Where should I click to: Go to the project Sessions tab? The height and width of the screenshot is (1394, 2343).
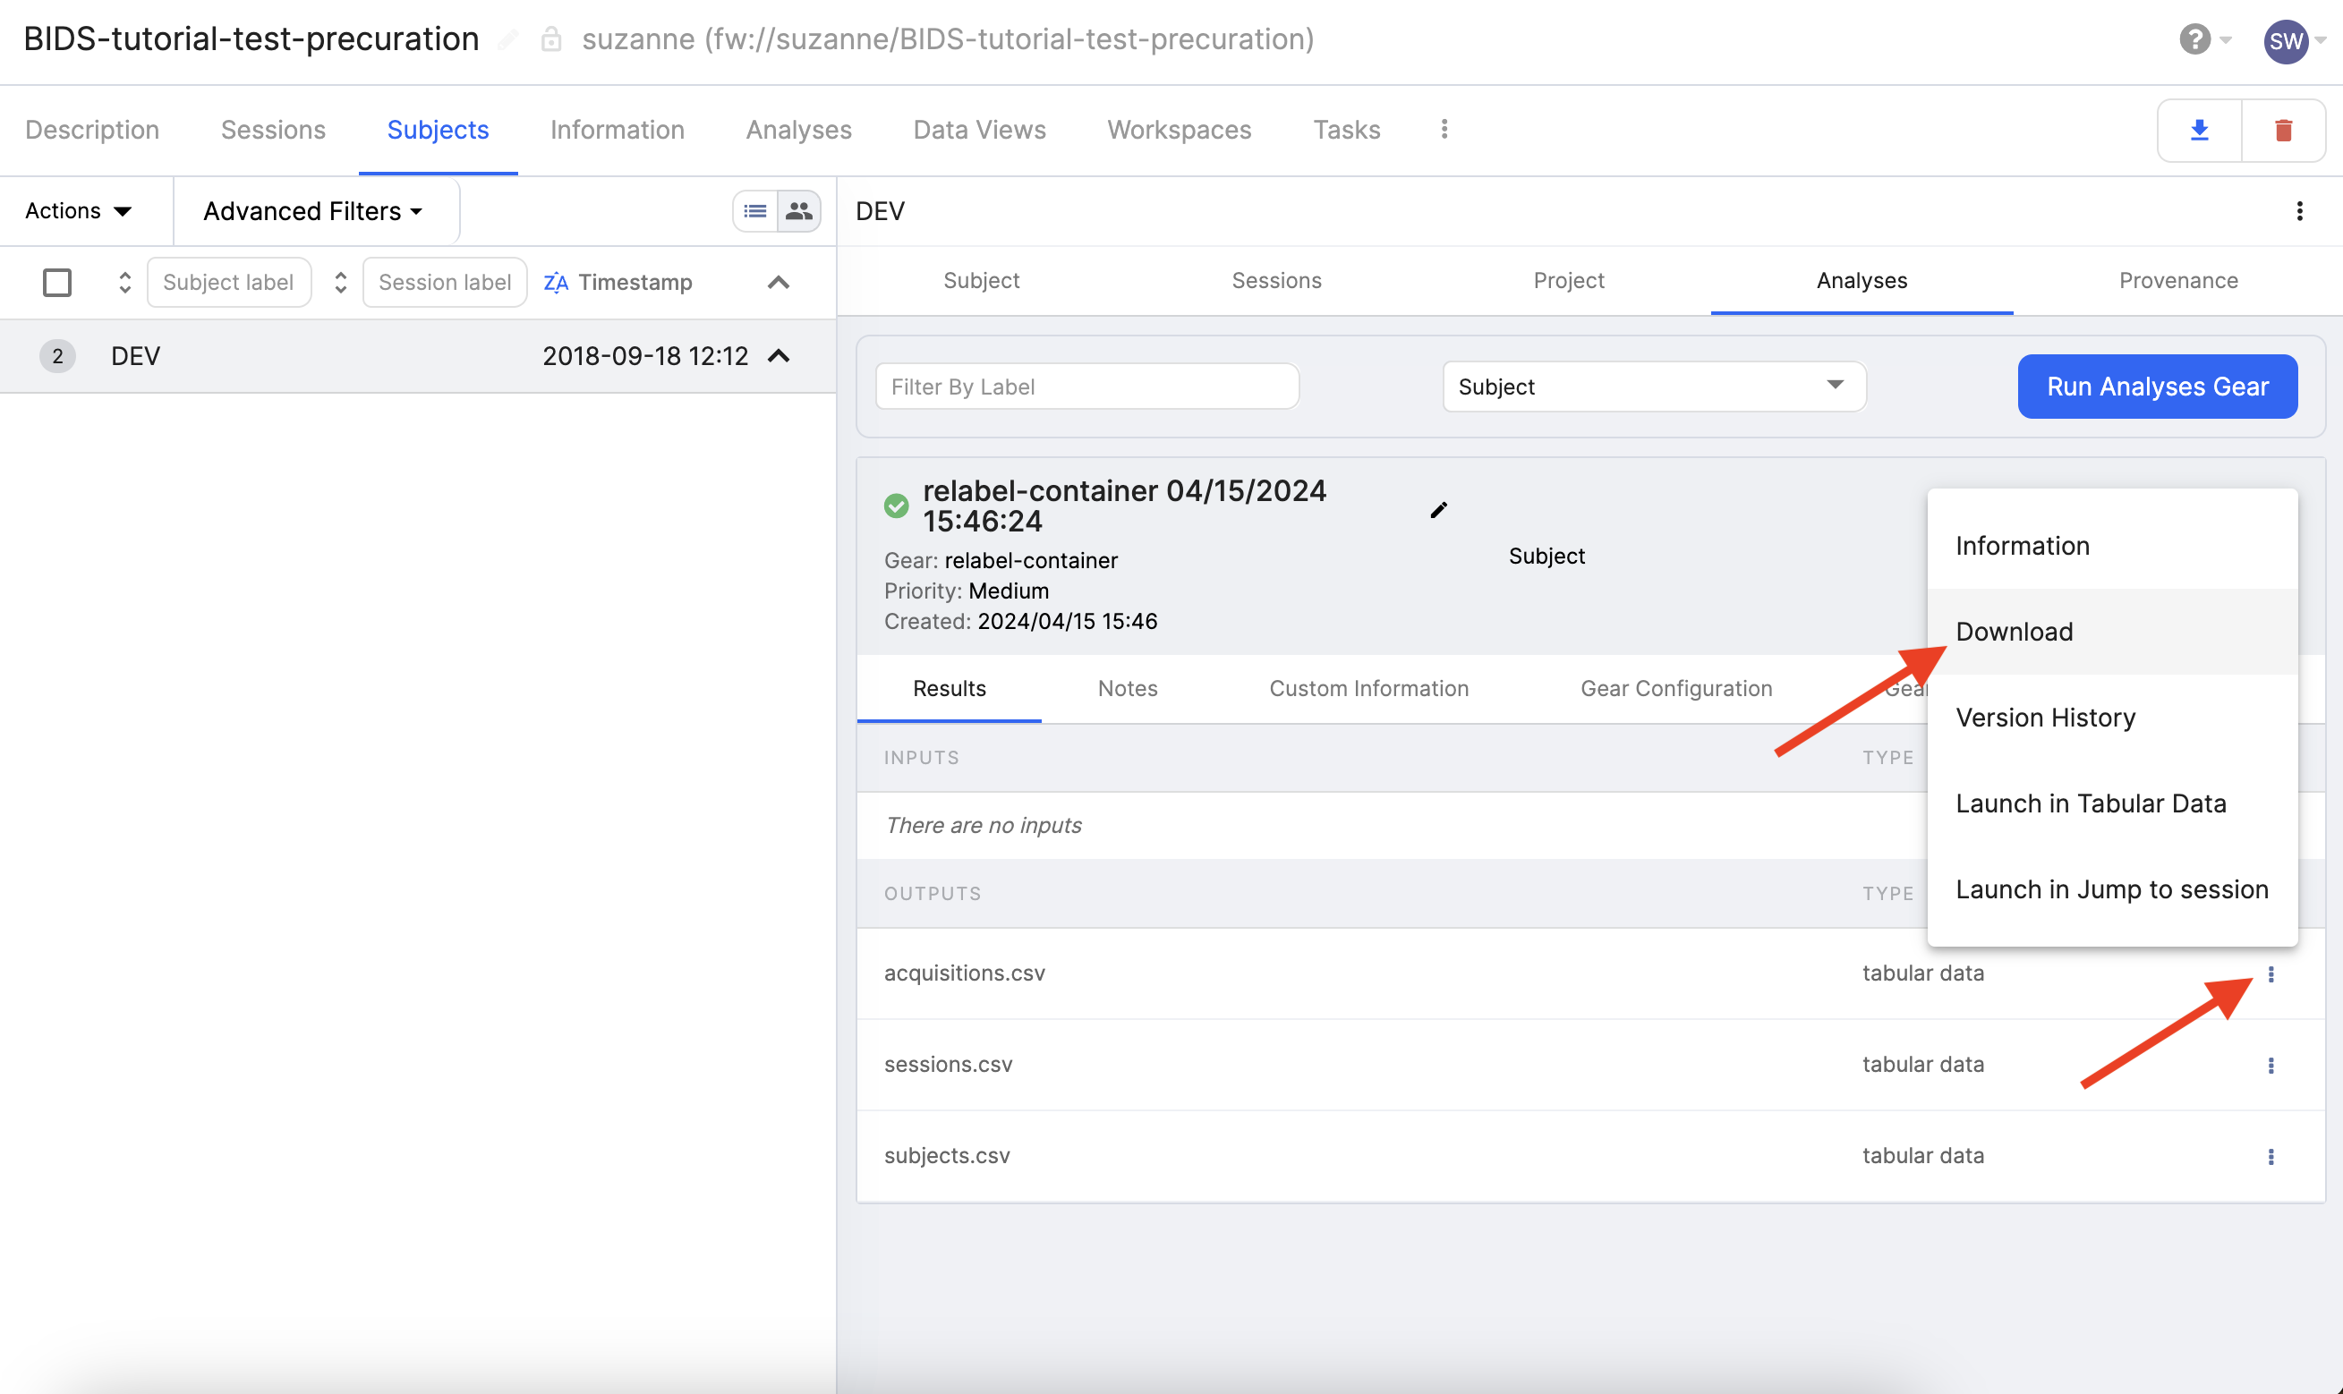click(x=273, y=130)
